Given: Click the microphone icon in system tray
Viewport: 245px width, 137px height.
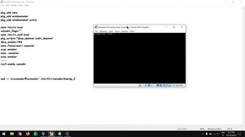Looking at the screenshot, I should point(207,134).
